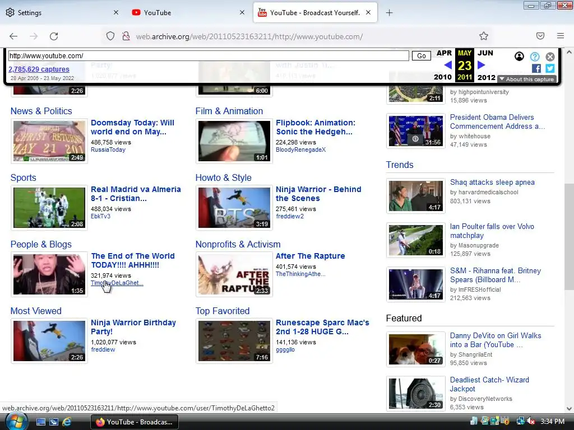The height and width of the screenshot is (430, 574).
Task: Open Shaq attacks sleep apnea link
Action: point(492,183)
